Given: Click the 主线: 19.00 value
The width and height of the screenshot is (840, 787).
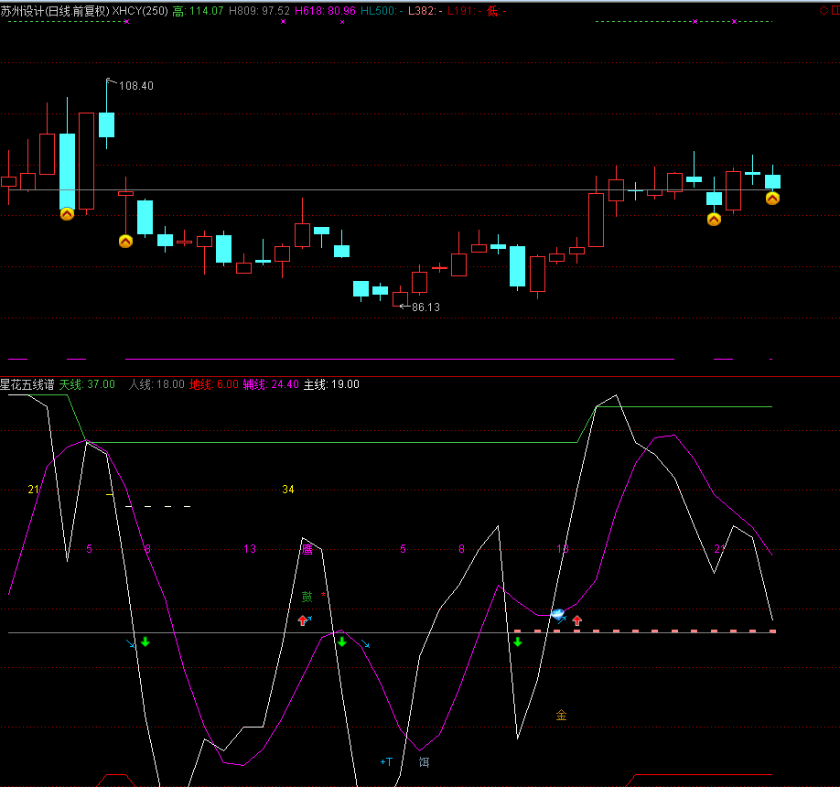Looking at the screenshot, I should click(331, 384).
